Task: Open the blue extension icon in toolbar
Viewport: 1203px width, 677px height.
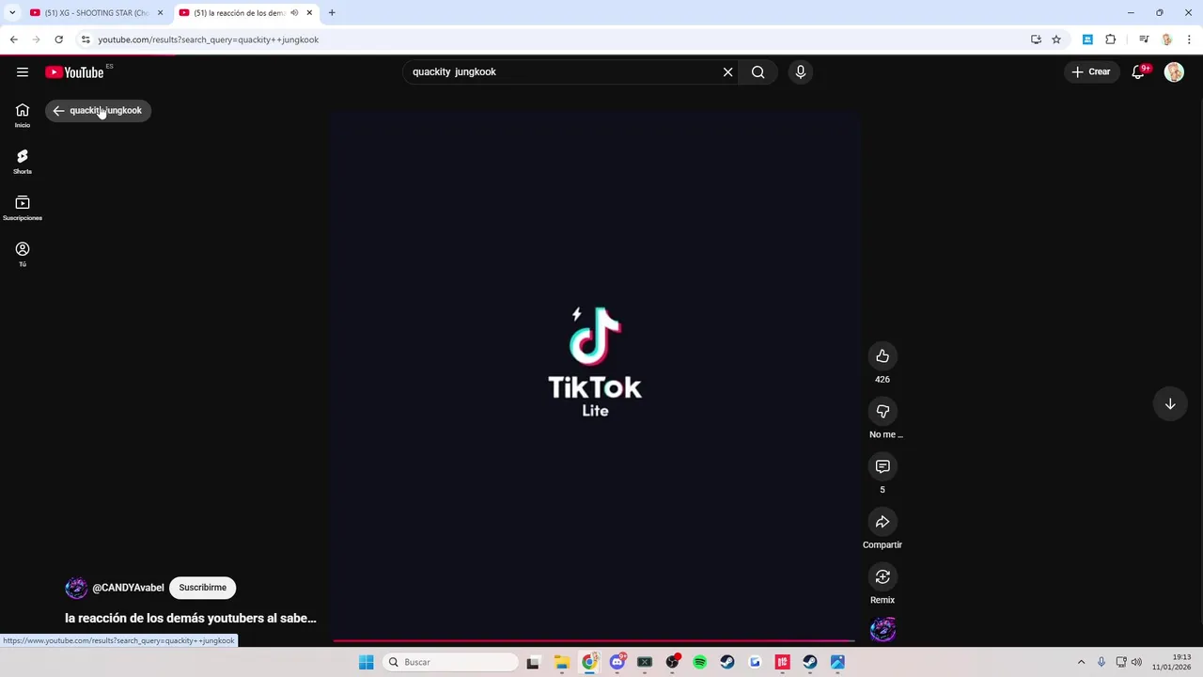Action: [x=1087, y=39]
